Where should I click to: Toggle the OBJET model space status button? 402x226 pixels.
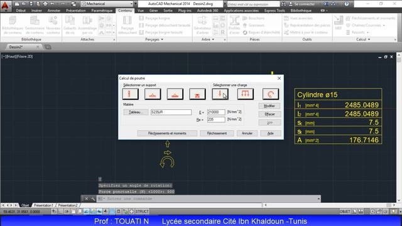coord(345,212)
